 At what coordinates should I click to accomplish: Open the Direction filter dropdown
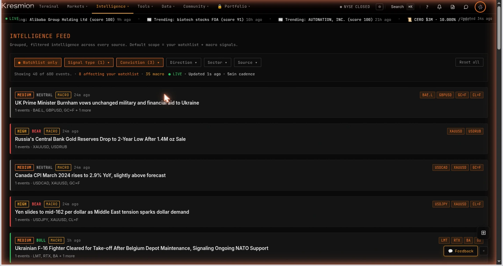click(183, 62)
